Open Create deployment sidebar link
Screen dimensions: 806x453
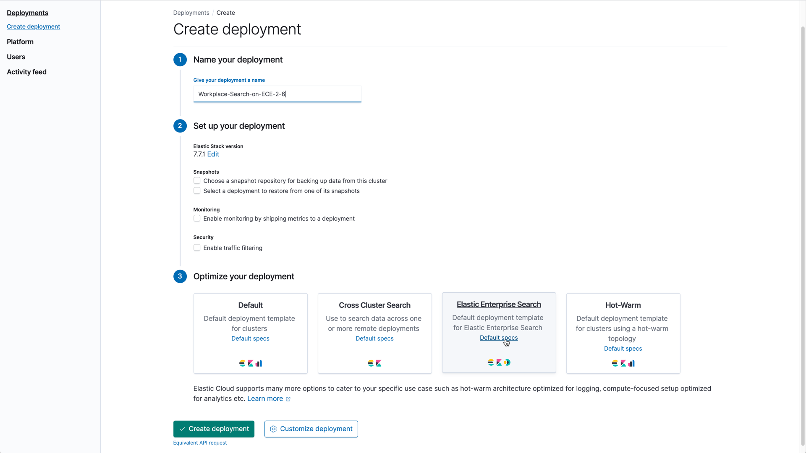[x=33, y=26]
